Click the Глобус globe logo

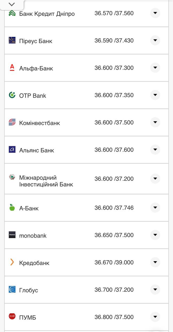pyautogui.click(x=12, y=289)
